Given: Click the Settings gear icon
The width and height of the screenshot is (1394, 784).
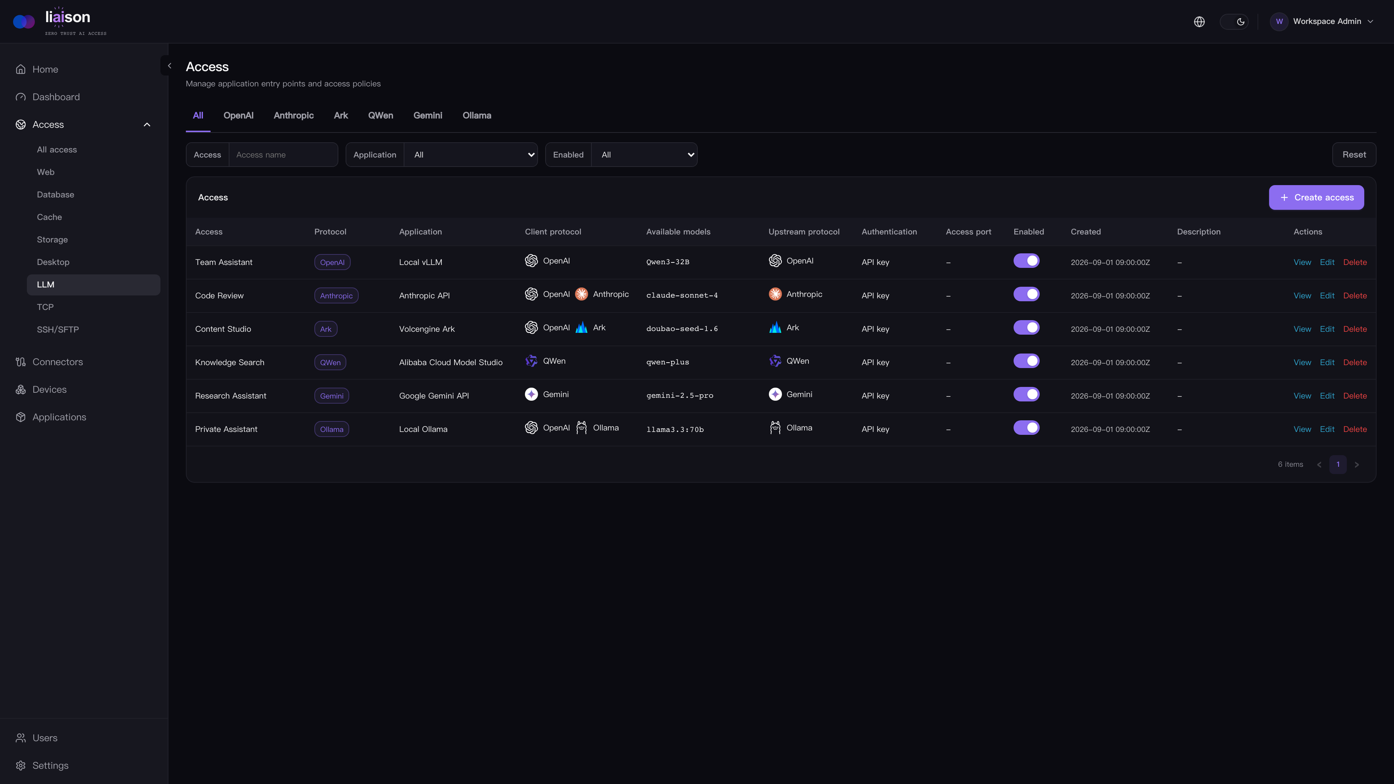Looking at the screenshot, I should click(21, 765).
